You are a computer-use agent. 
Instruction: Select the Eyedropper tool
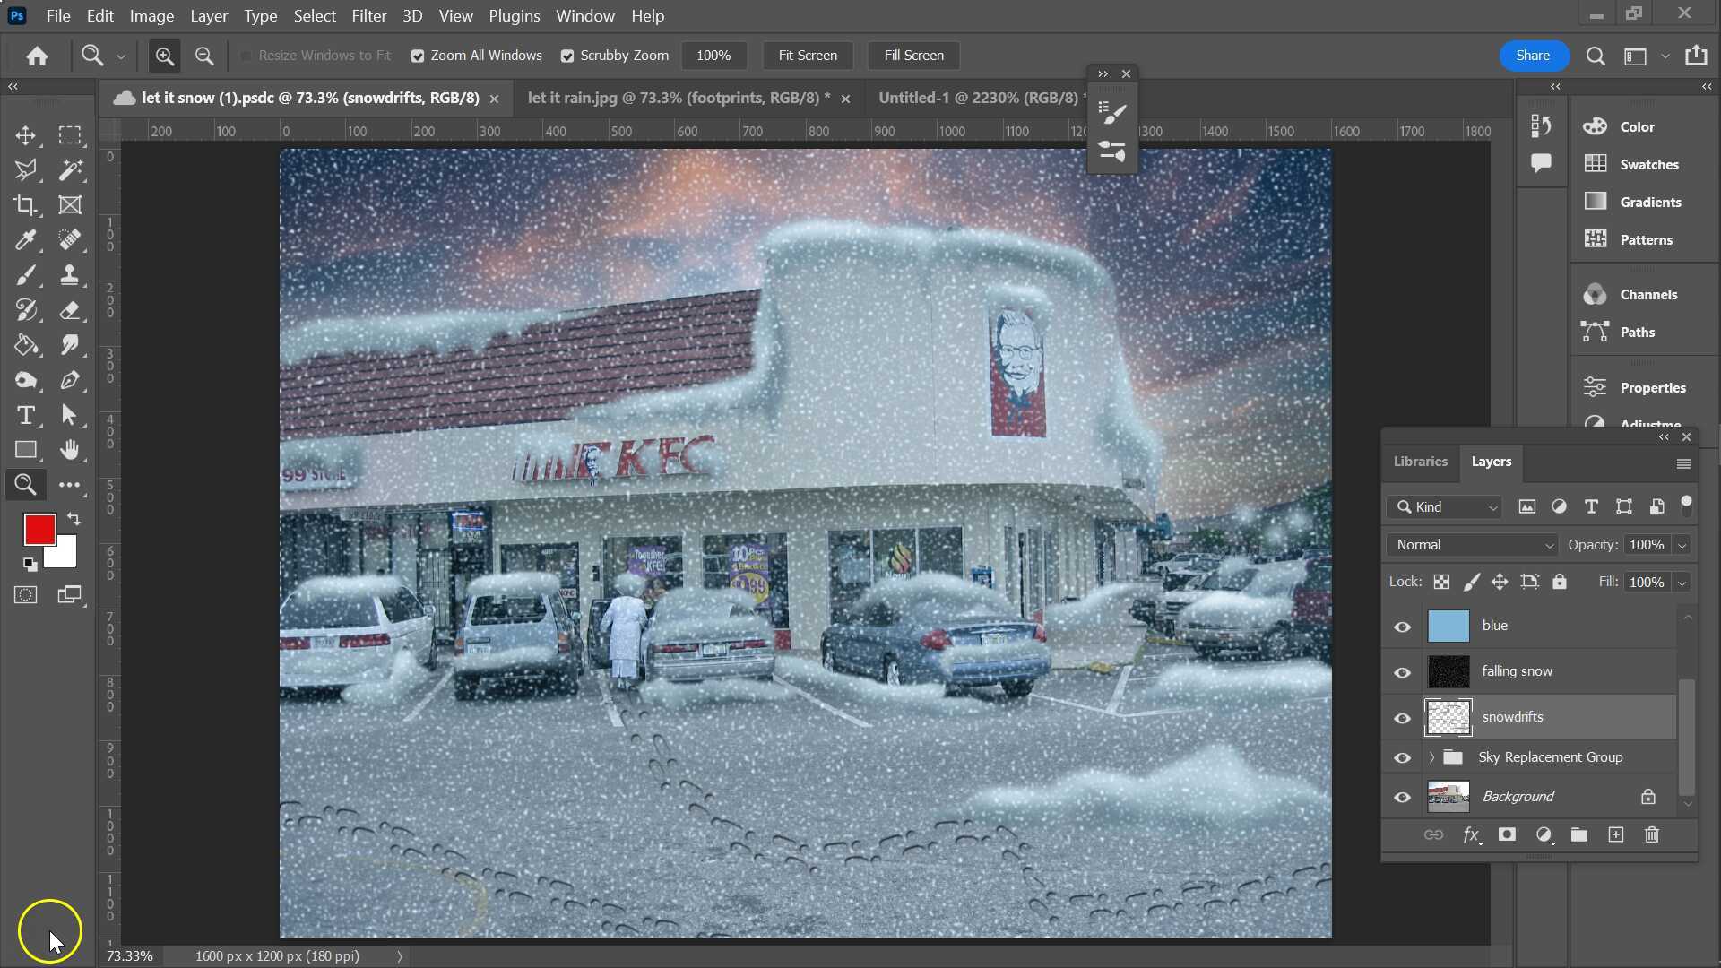[25, 240]
